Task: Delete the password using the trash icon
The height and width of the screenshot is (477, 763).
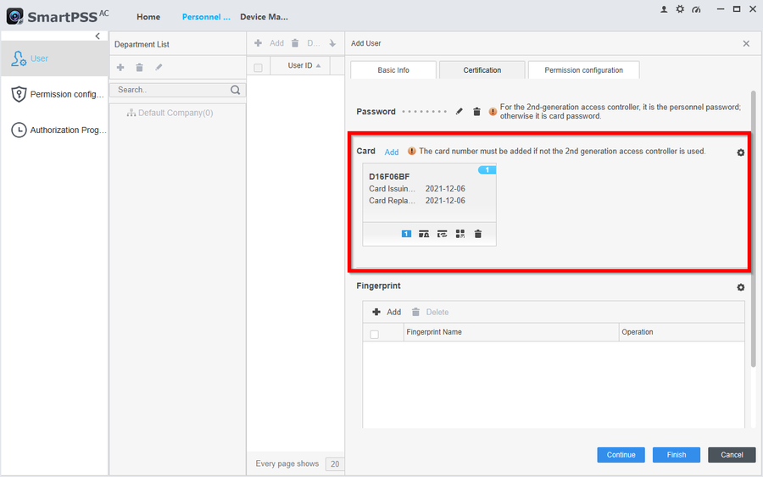Action: [x=476, y=112]
